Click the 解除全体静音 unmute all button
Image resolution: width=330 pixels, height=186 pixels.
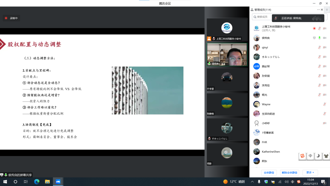click(x=290, y=173)
